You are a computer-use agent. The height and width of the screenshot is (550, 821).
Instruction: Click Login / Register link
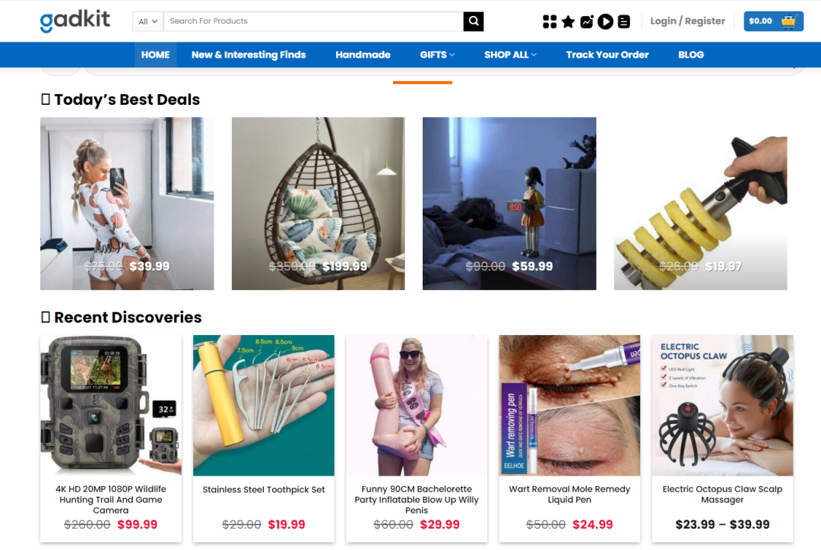[687, 21]
